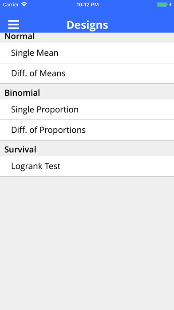Select the Normal section header
Viewport: 174px width, 310px height.
20,37
